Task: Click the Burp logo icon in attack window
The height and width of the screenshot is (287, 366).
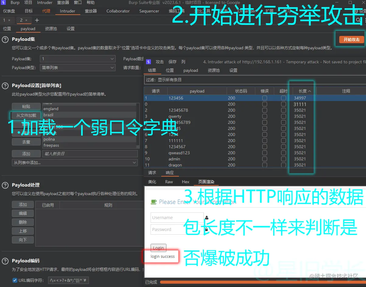Action: pyautogui.click(x=148, y=62)
